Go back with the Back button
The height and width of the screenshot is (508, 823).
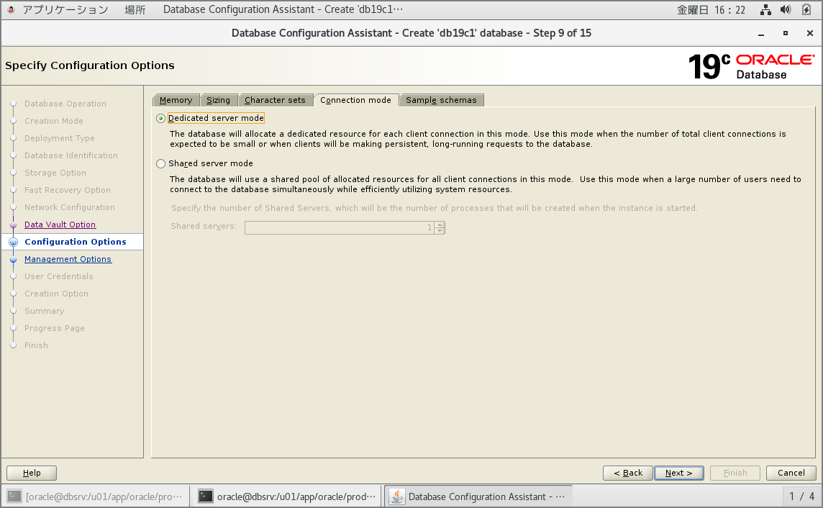[x=627, y=473]
